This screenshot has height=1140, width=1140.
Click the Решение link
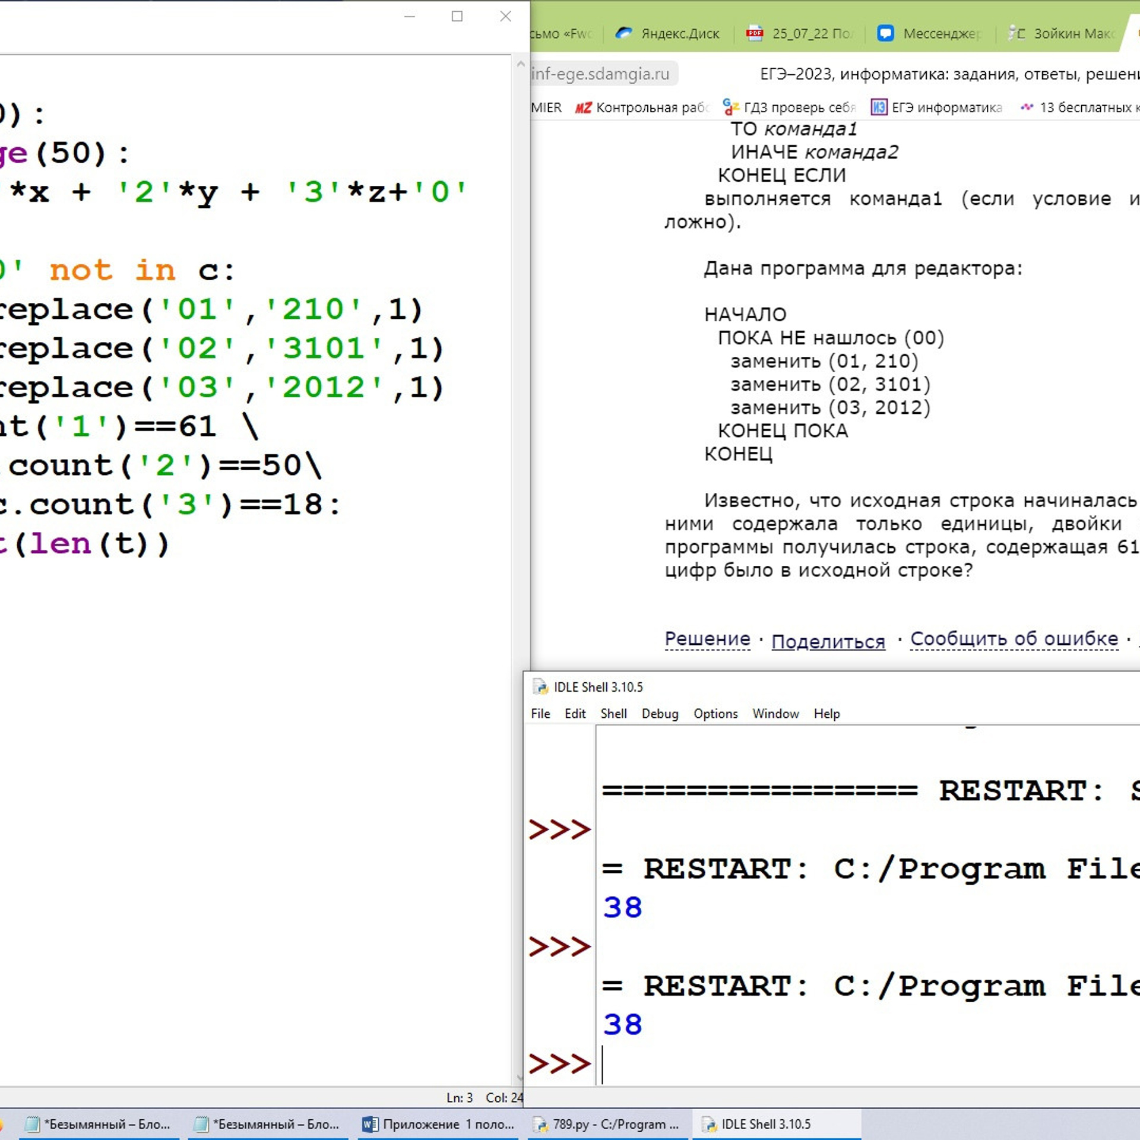707,638
